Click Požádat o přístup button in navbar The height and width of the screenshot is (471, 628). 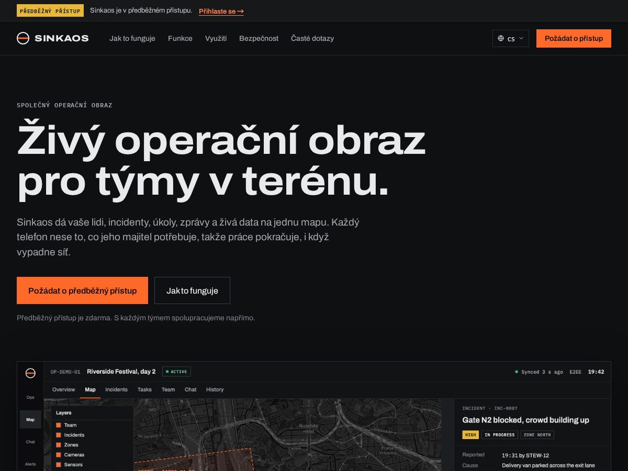click(x=574, y=39)
